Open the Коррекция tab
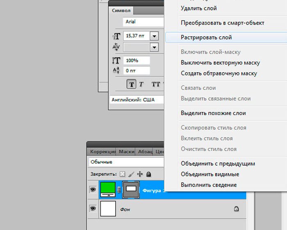This screenshot has height=230, width=287. [102, 152]
